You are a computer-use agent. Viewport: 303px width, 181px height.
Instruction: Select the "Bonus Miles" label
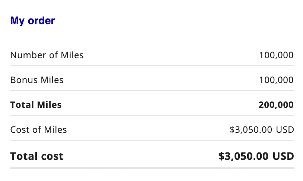pyautogui.click(x=37, y=80)
